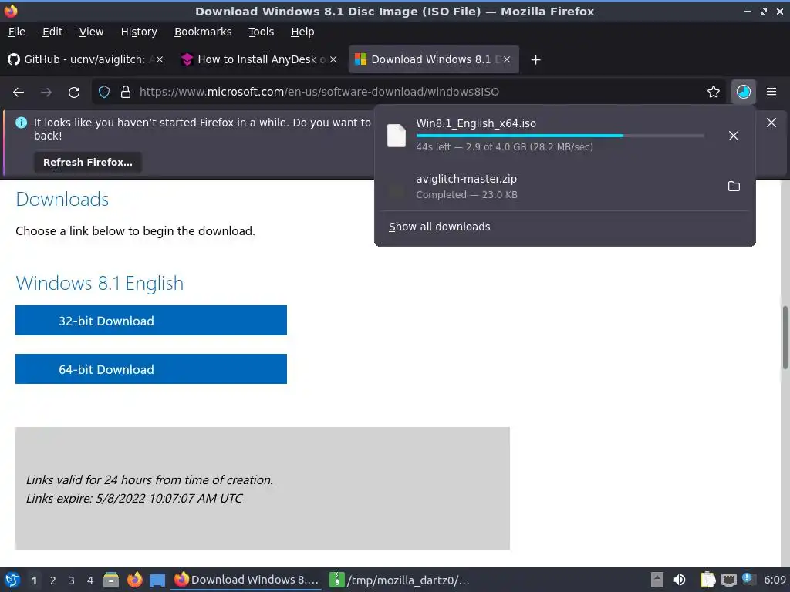Click the forward navigation arrow
The image size is (790, 592).
click(46, 92)
